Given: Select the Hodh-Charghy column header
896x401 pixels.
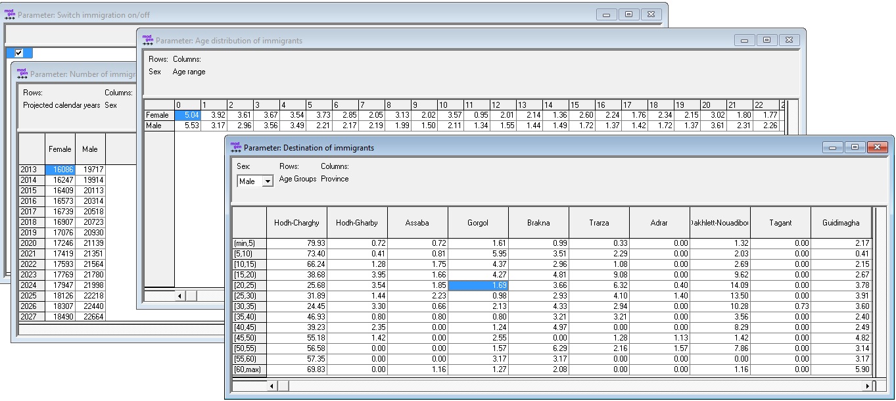Looking at the screenshot, I should [x=296, y=223].
